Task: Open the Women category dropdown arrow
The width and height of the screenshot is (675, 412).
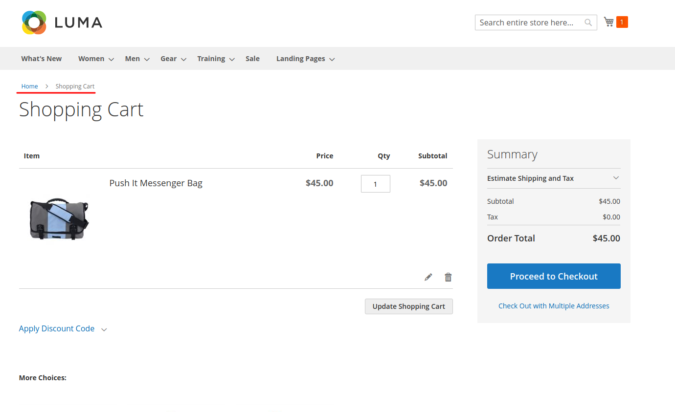Action: (x=111, y=59)
